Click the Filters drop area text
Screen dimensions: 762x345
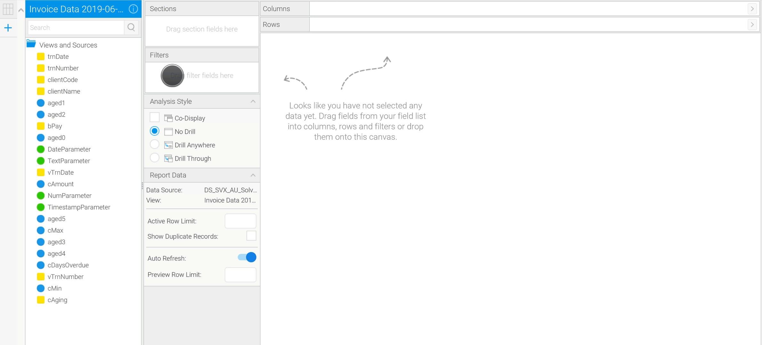[202, 75]
